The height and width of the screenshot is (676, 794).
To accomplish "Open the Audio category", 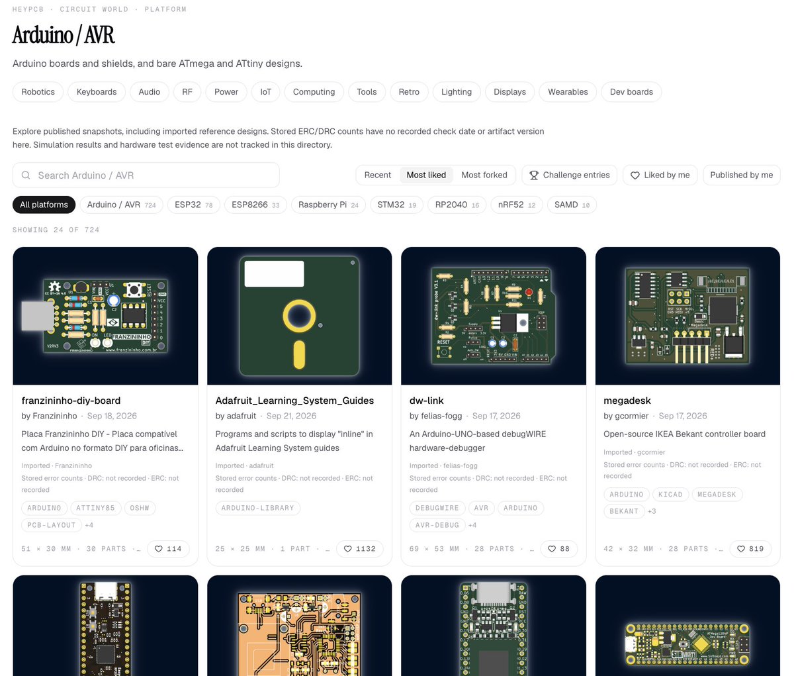I will 150,92.
